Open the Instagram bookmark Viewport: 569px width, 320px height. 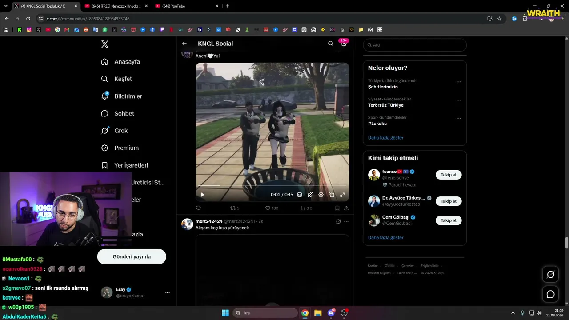pos(29,30)
